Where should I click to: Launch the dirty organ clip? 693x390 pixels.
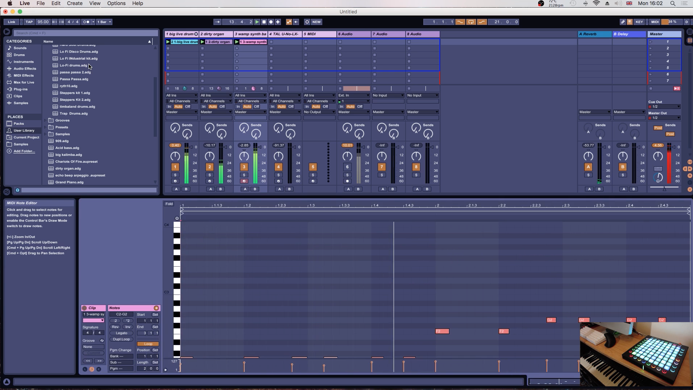click(202, 42)
